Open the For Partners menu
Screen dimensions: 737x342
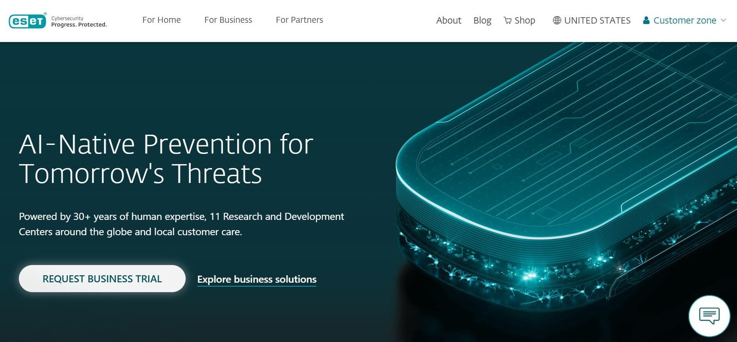[x=299, y=20]
